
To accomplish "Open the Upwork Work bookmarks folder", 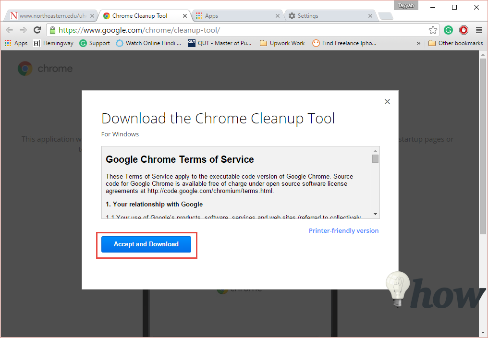I will (x=282, y=43).
